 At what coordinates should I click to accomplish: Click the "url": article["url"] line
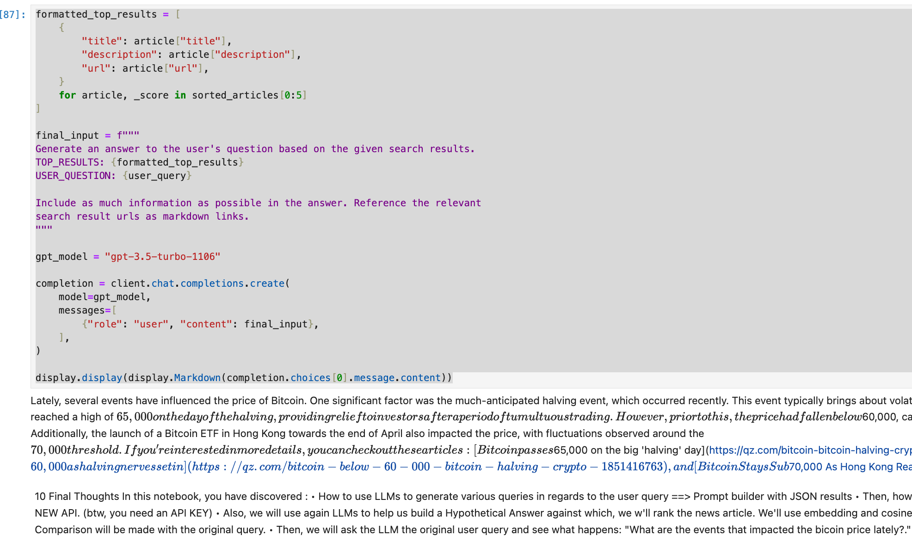point(144,68)
